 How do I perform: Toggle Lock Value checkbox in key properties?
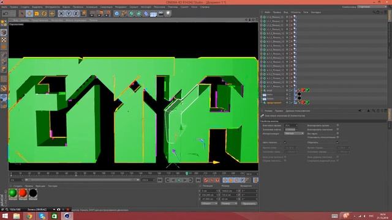coord(337,130)
